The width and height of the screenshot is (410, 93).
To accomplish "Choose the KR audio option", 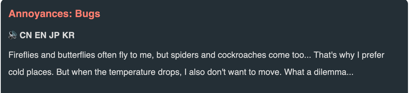I will (69, 35).
